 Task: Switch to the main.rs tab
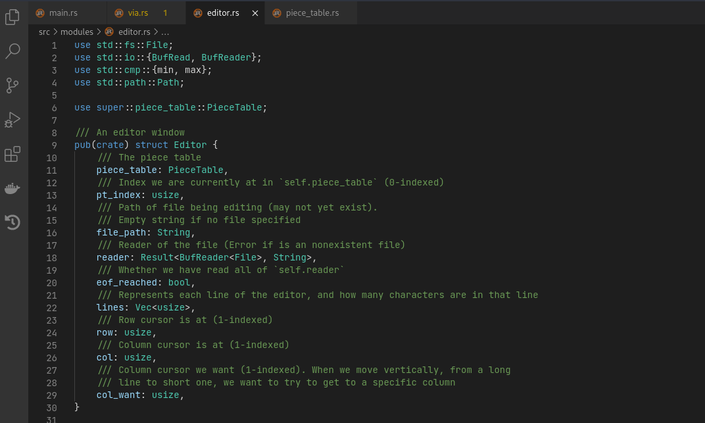point(68,13)
